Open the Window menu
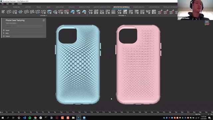Screen dimensions: 213x120 point(20,4)
